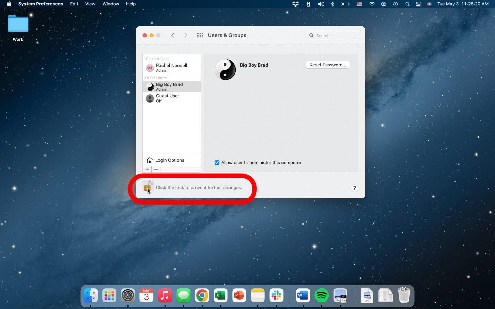The width and height of the screenshot is (495, 309).
Task: Open the show-all grid icon in toolbar
Action: [x=200, y=35]
